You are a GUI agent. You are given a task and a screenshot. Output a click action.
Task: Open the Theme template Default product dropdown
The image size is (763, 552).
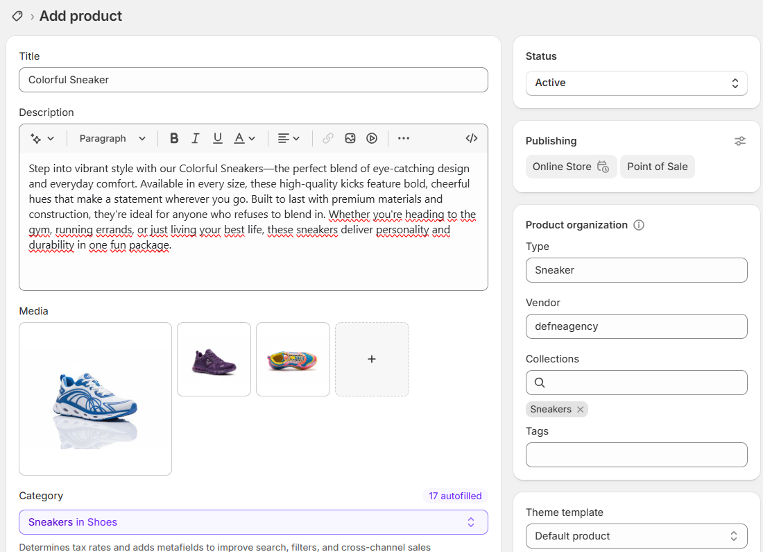[x=637, y=536]
